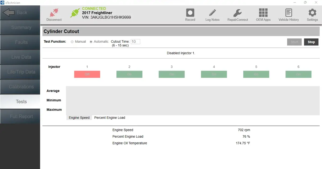Click the injector number 6 header
The height and width of the screenshot is (169, 322).
pyautogui.click(x=298, y=67)
